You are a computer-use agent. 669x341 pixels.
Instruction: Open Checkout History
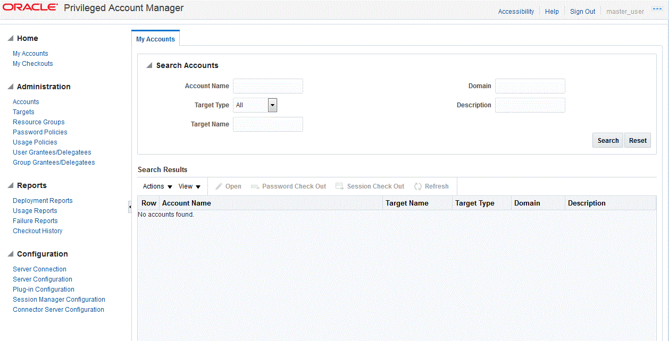point(38,231)
